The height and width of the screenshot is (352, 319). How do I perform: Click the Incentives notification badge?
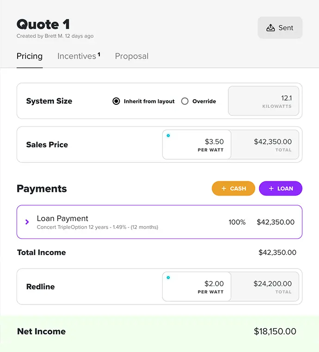click(99, 54)
